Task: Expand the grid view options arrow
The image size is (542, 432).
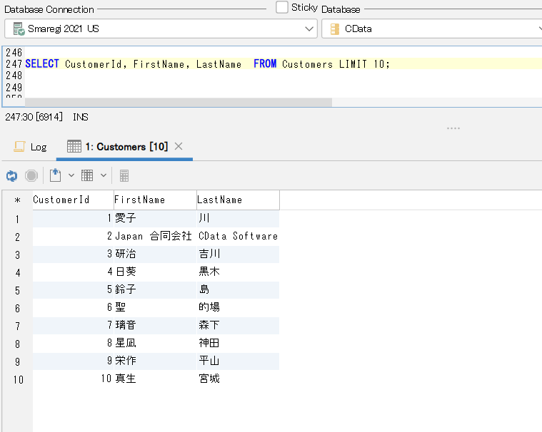Action: coord(104,175)
